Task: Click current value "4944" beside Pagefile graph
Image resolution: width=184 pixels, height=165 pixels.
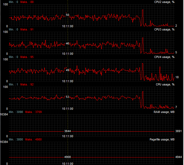Action: [x=179, y=157]
